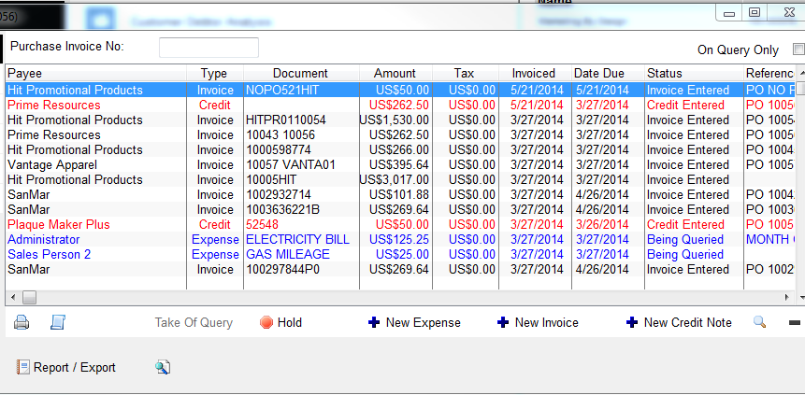Click Take Of Query button

tap(194, 323)
